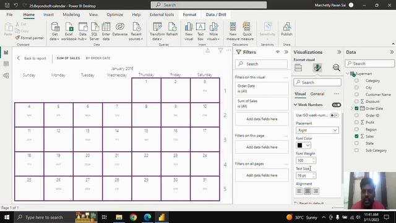This screenshot has width=396, height=223.
Task: Open Recent sources icon
Action: tap(136, 32)
